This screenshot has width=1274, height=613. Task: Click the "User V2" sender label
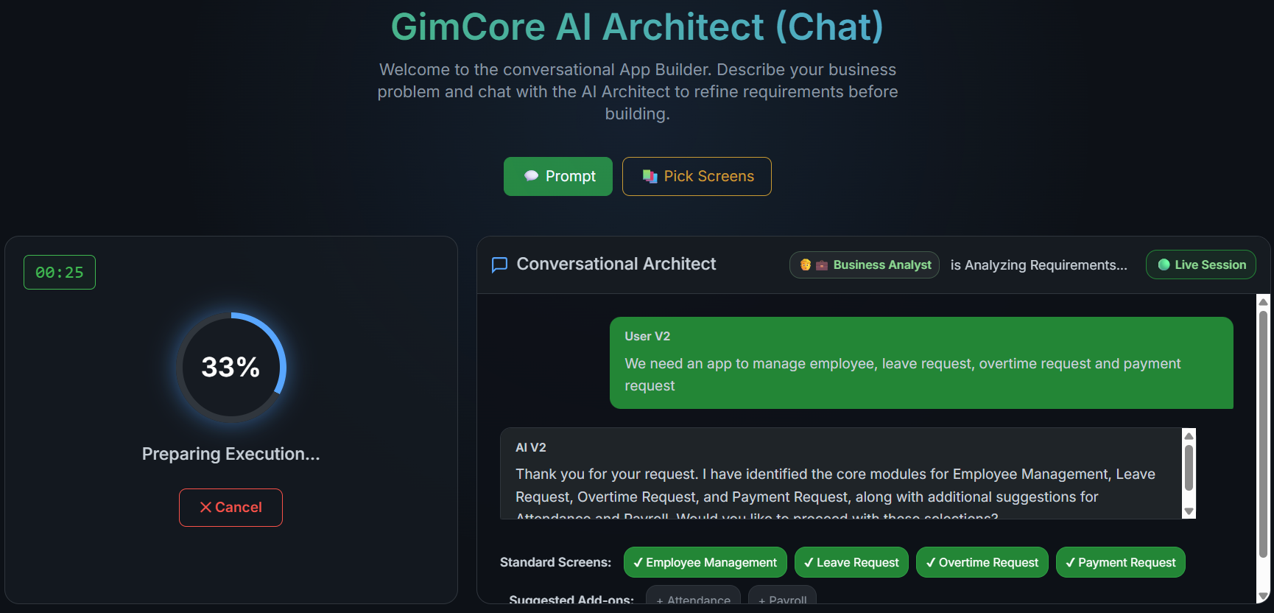[x=647, y=336]
